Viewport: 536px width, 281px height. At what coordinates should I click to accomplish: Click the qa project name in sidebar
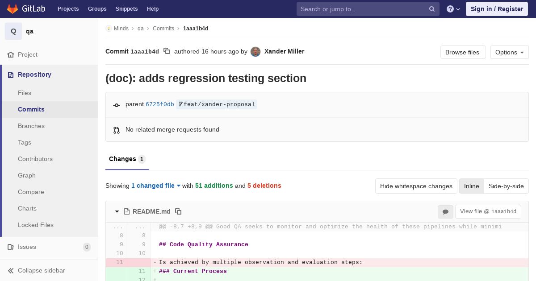29,31
